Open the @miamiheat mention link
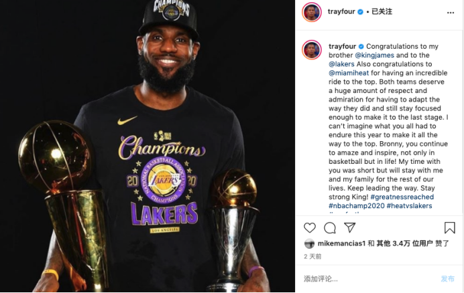Viewport: 464px width, 293px height. (349, 73)
